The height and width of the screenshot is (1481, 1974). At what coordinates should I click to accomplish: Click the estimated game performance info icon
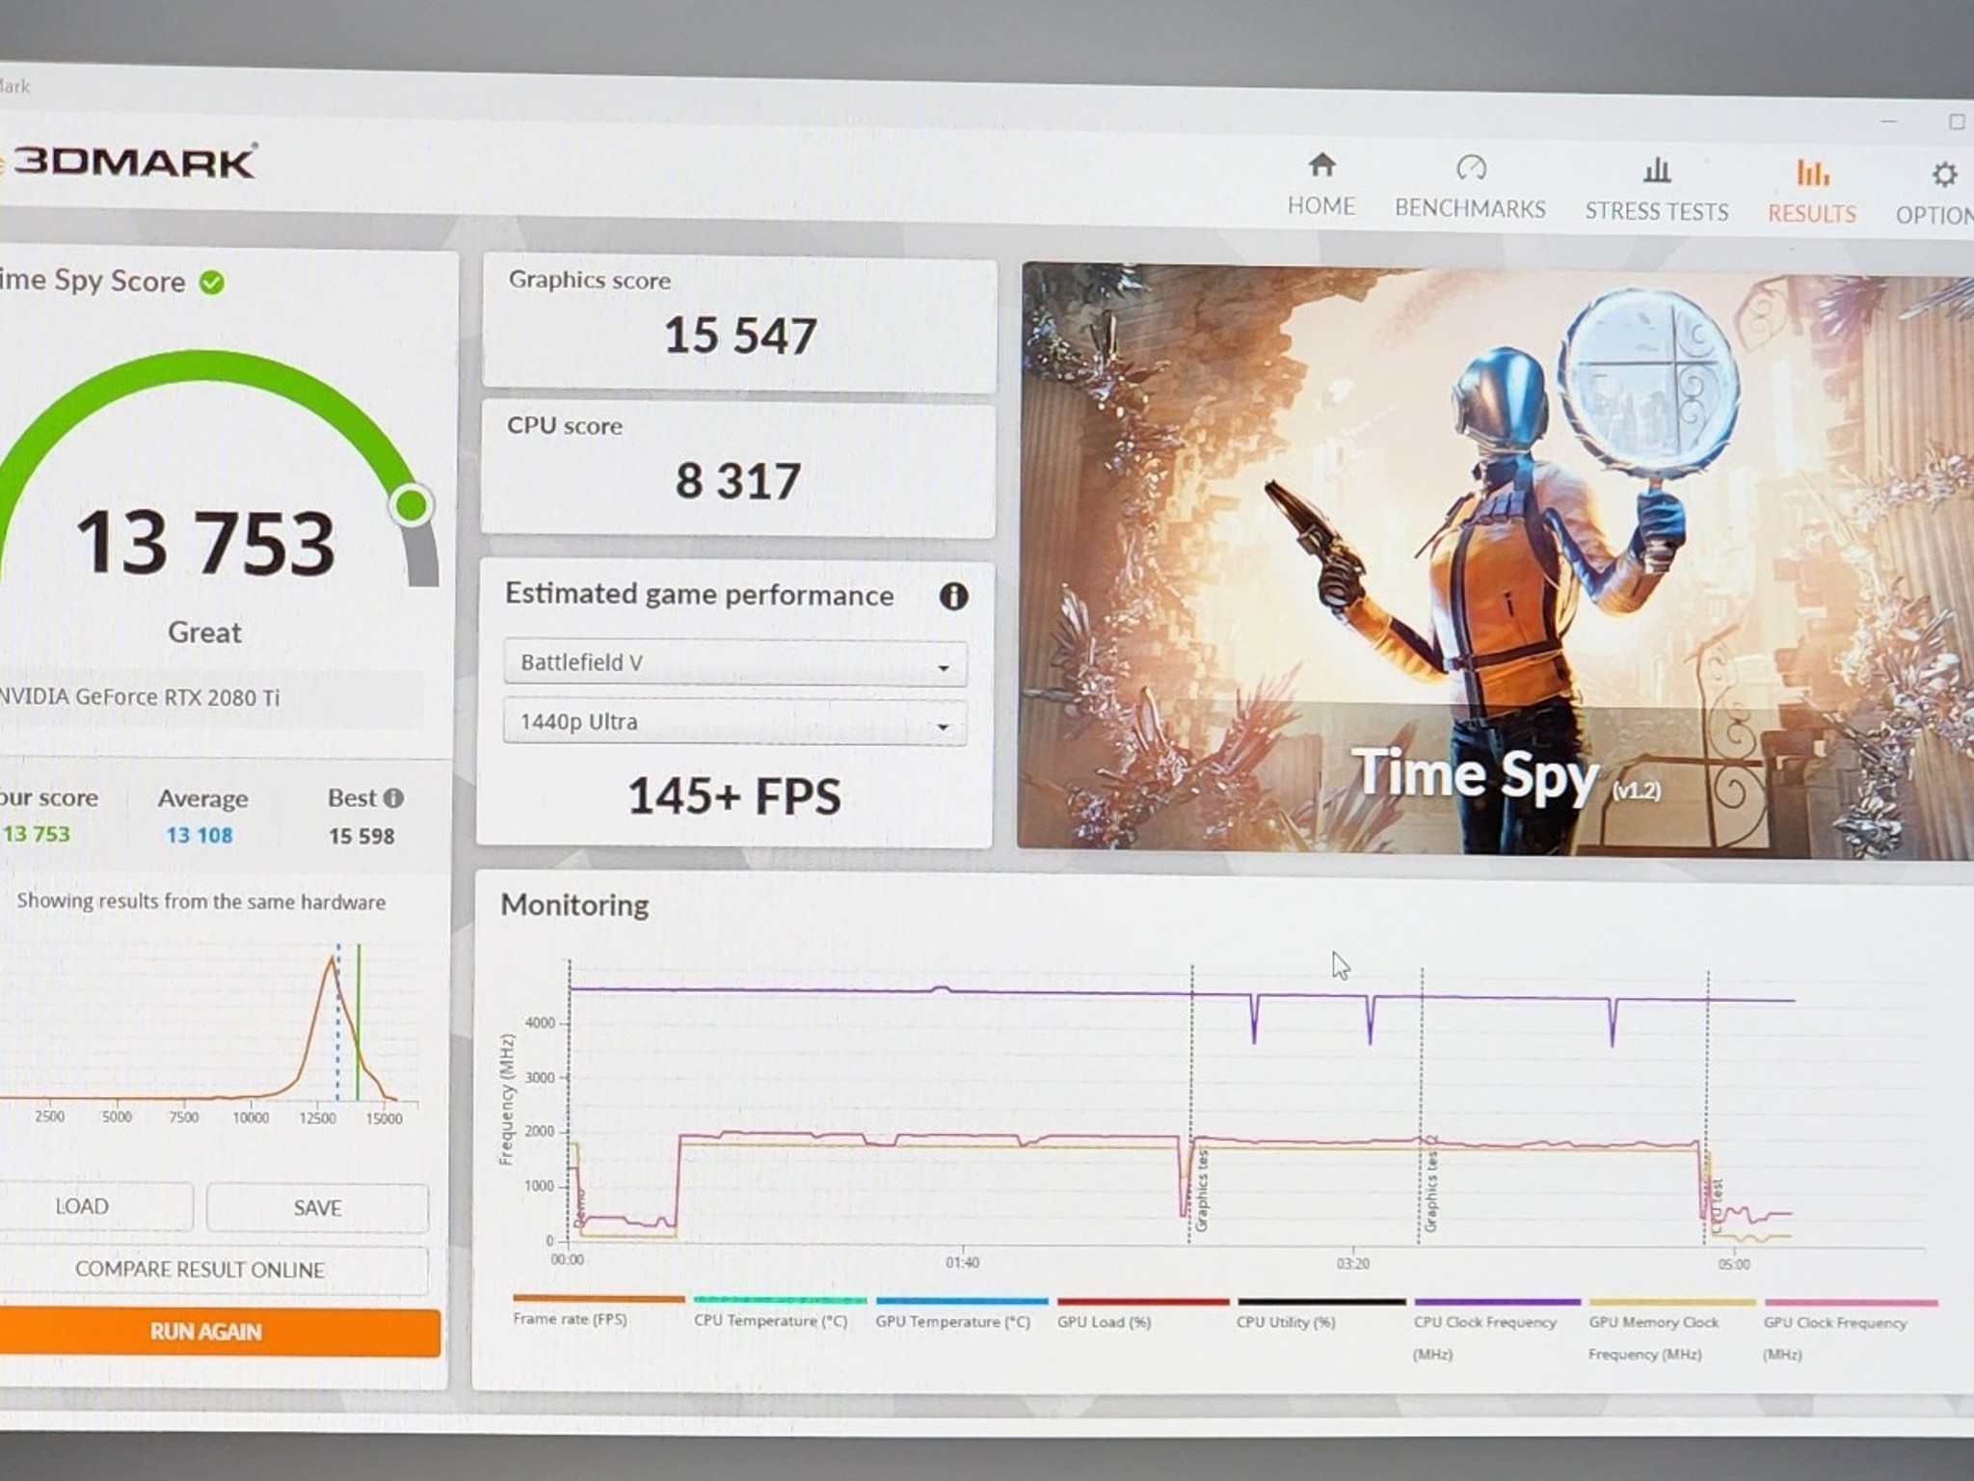[953, 596]
